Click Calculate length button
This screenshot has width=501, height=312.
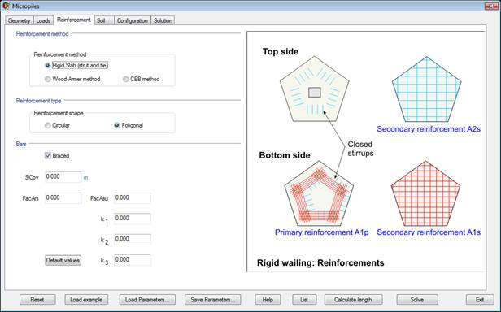pos(353,300)
